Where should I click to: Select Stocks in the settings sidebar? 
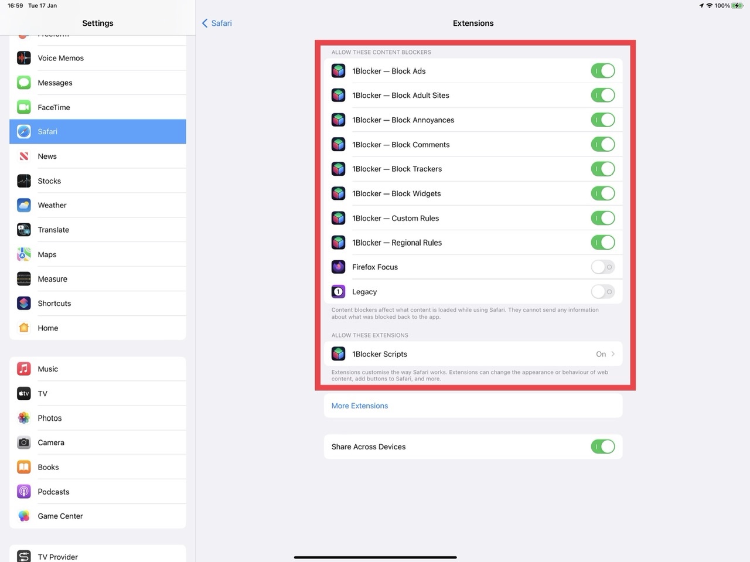(98, 180)
